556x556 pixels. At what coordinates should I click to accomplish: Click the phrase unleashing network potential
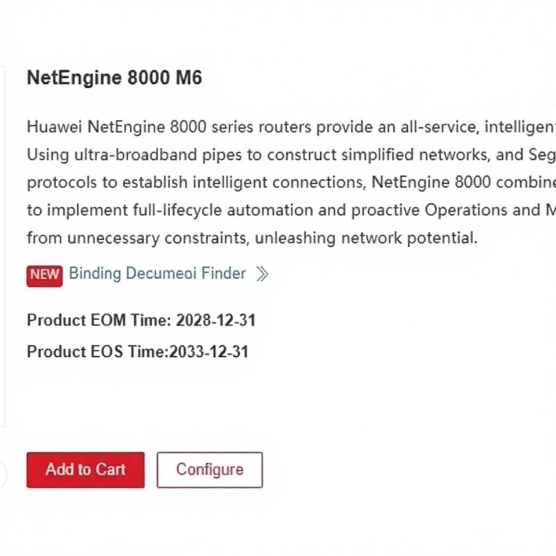coord(370,237)
